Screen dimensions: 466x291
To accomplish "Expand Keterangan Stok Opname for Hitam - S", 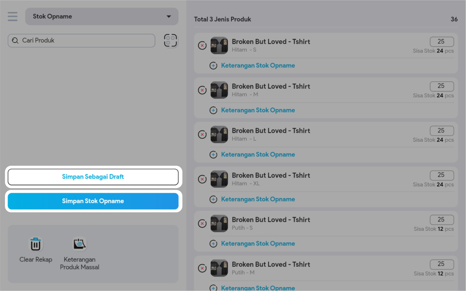I will coord(258,65).
